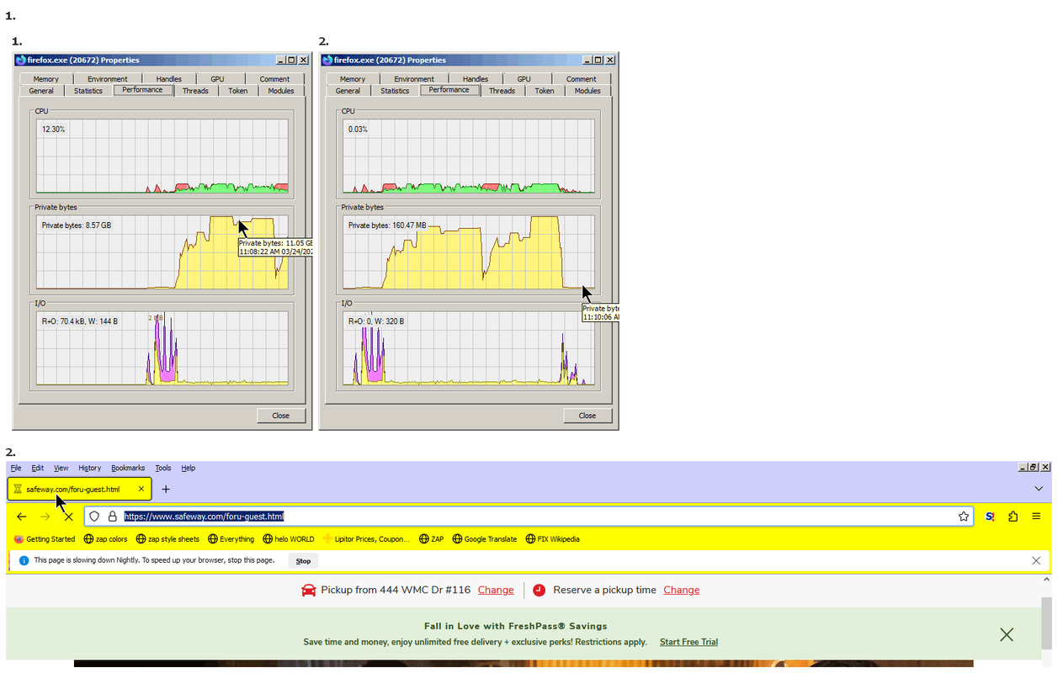Switch to Modules tab in right Properties window
Viewport: 1058px width, 673px height.
click(587, 91)
